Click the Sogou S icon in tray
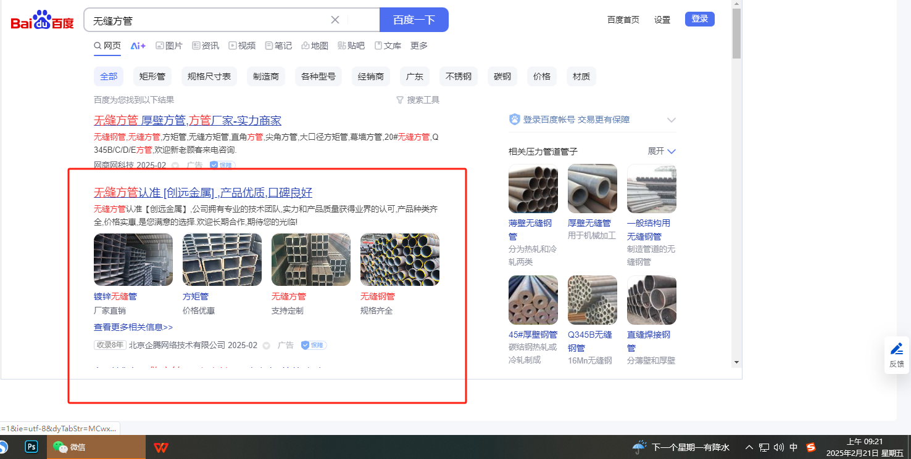The height and width of the screenshot is (459, 911). (x=811, y=447)
